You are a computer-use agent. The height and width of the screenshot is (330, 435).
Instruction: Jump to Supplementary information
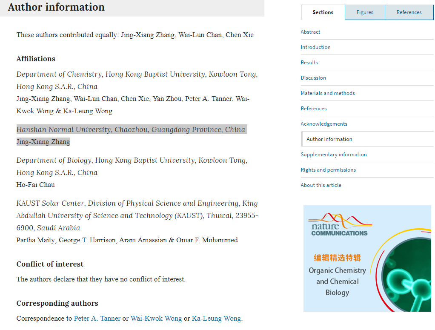coord(334,154)
